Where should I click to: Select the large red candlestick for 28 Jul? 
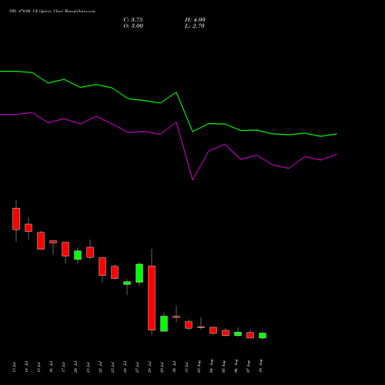tap(152, 298)
